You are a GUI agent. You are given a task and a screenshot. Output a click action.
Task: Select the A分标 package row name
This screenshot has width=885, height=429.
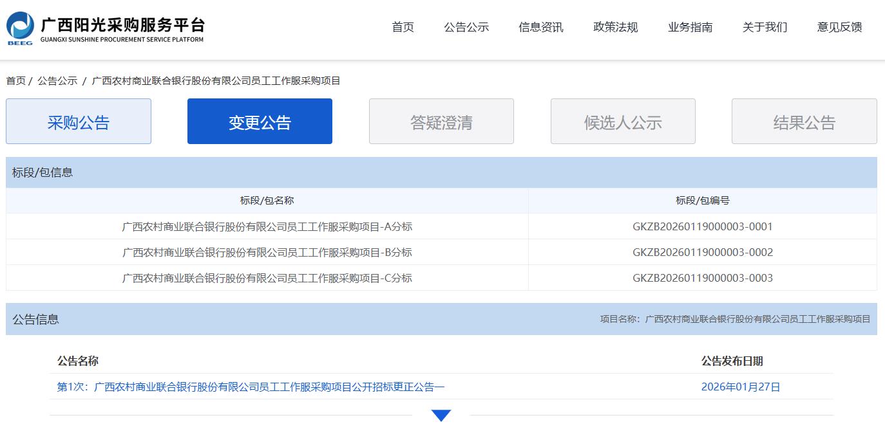click(x=267, y=226)
